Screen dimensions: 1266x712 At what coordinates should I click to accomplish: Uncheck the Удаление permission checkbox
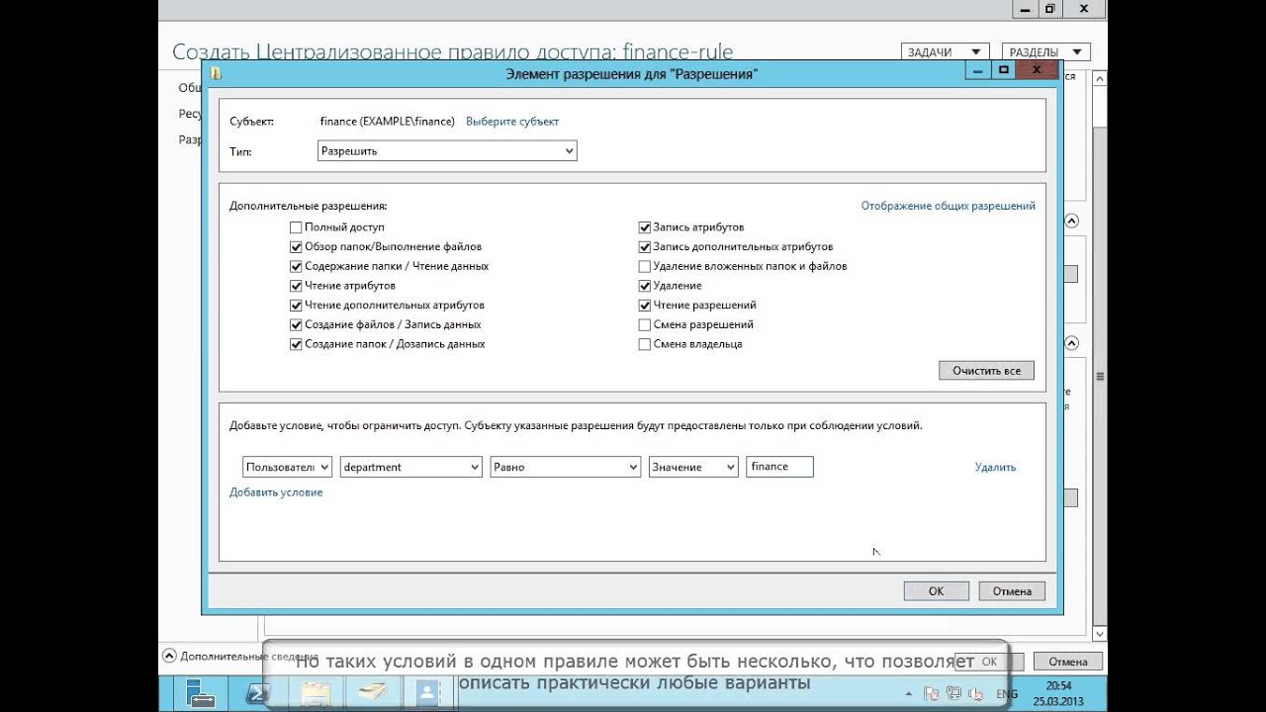(x=645, y=286)
